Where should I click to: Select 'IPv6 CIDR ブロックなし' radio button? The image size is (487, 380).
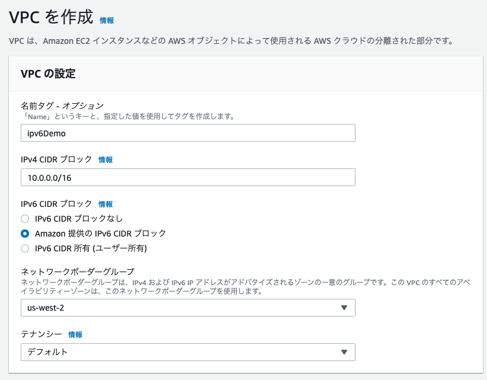pyautogui.click(x=25, y=219)
